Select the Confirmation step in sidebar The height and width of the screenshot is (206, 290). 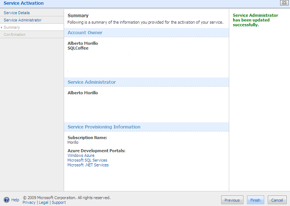(15, 35)
